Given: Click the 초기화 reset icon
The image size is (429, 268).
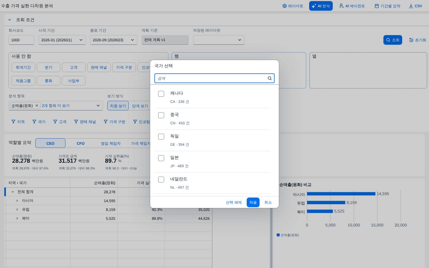Looking at the screenshot, I should [411, 40].
